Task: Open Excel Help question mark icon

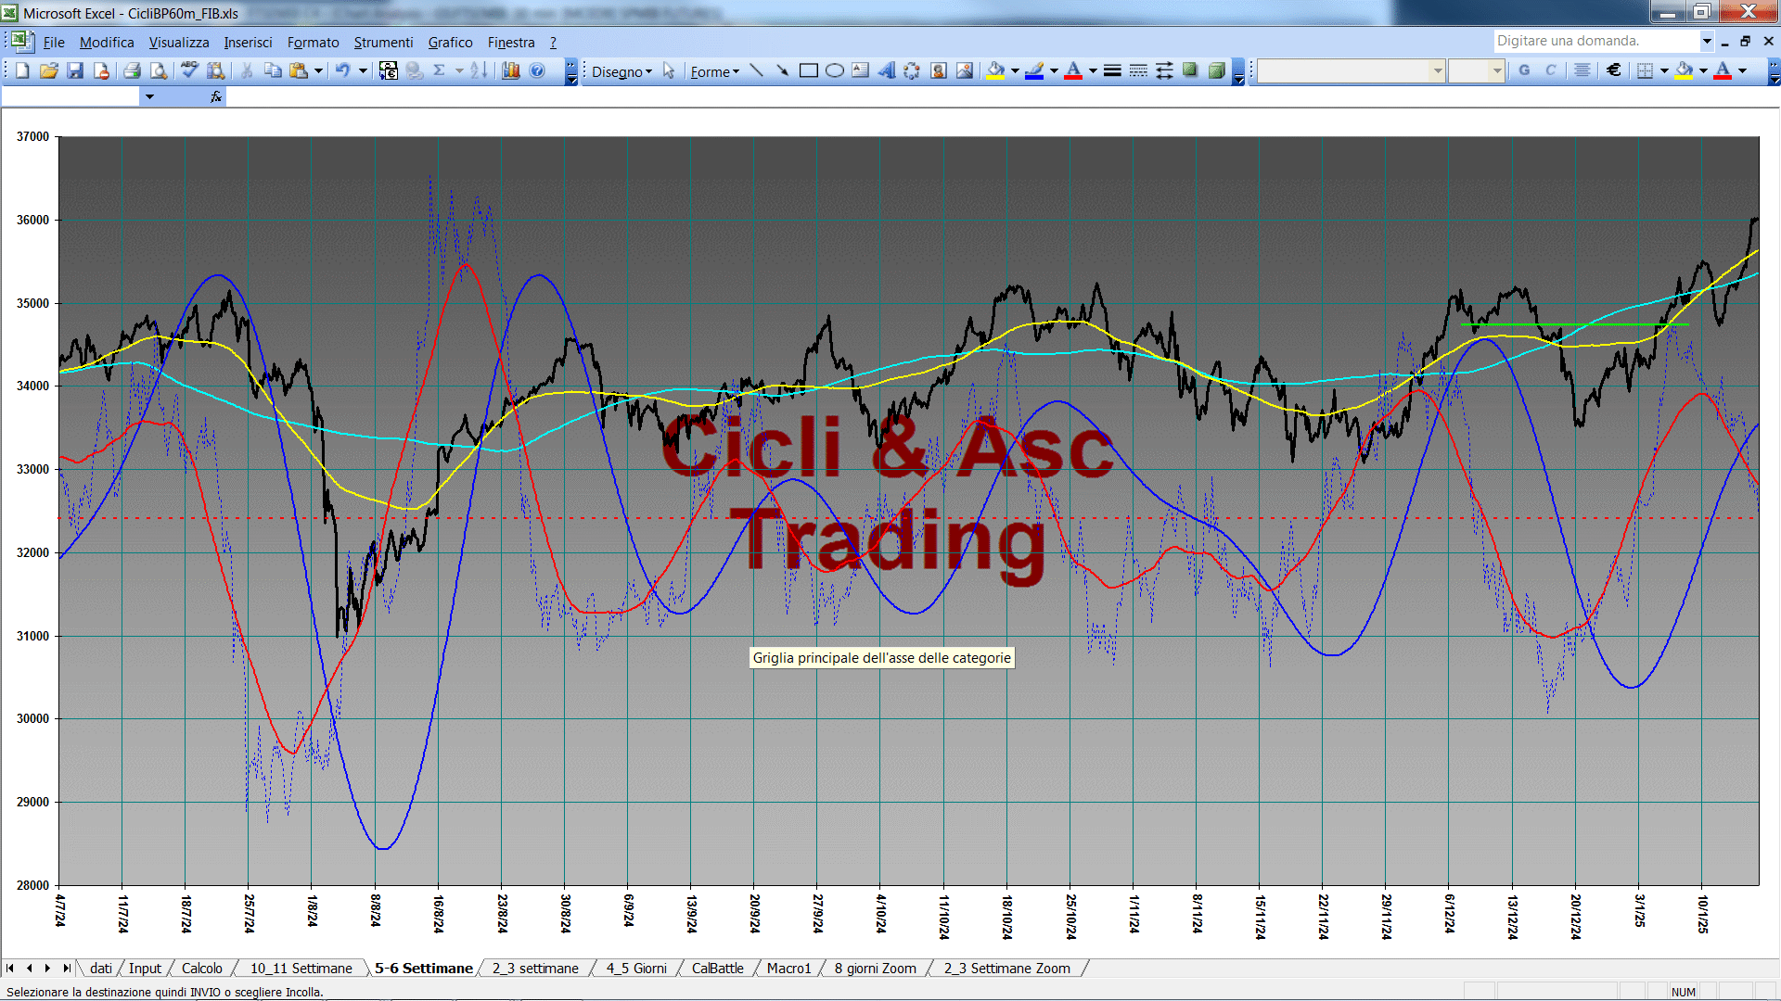Action: 537,71
